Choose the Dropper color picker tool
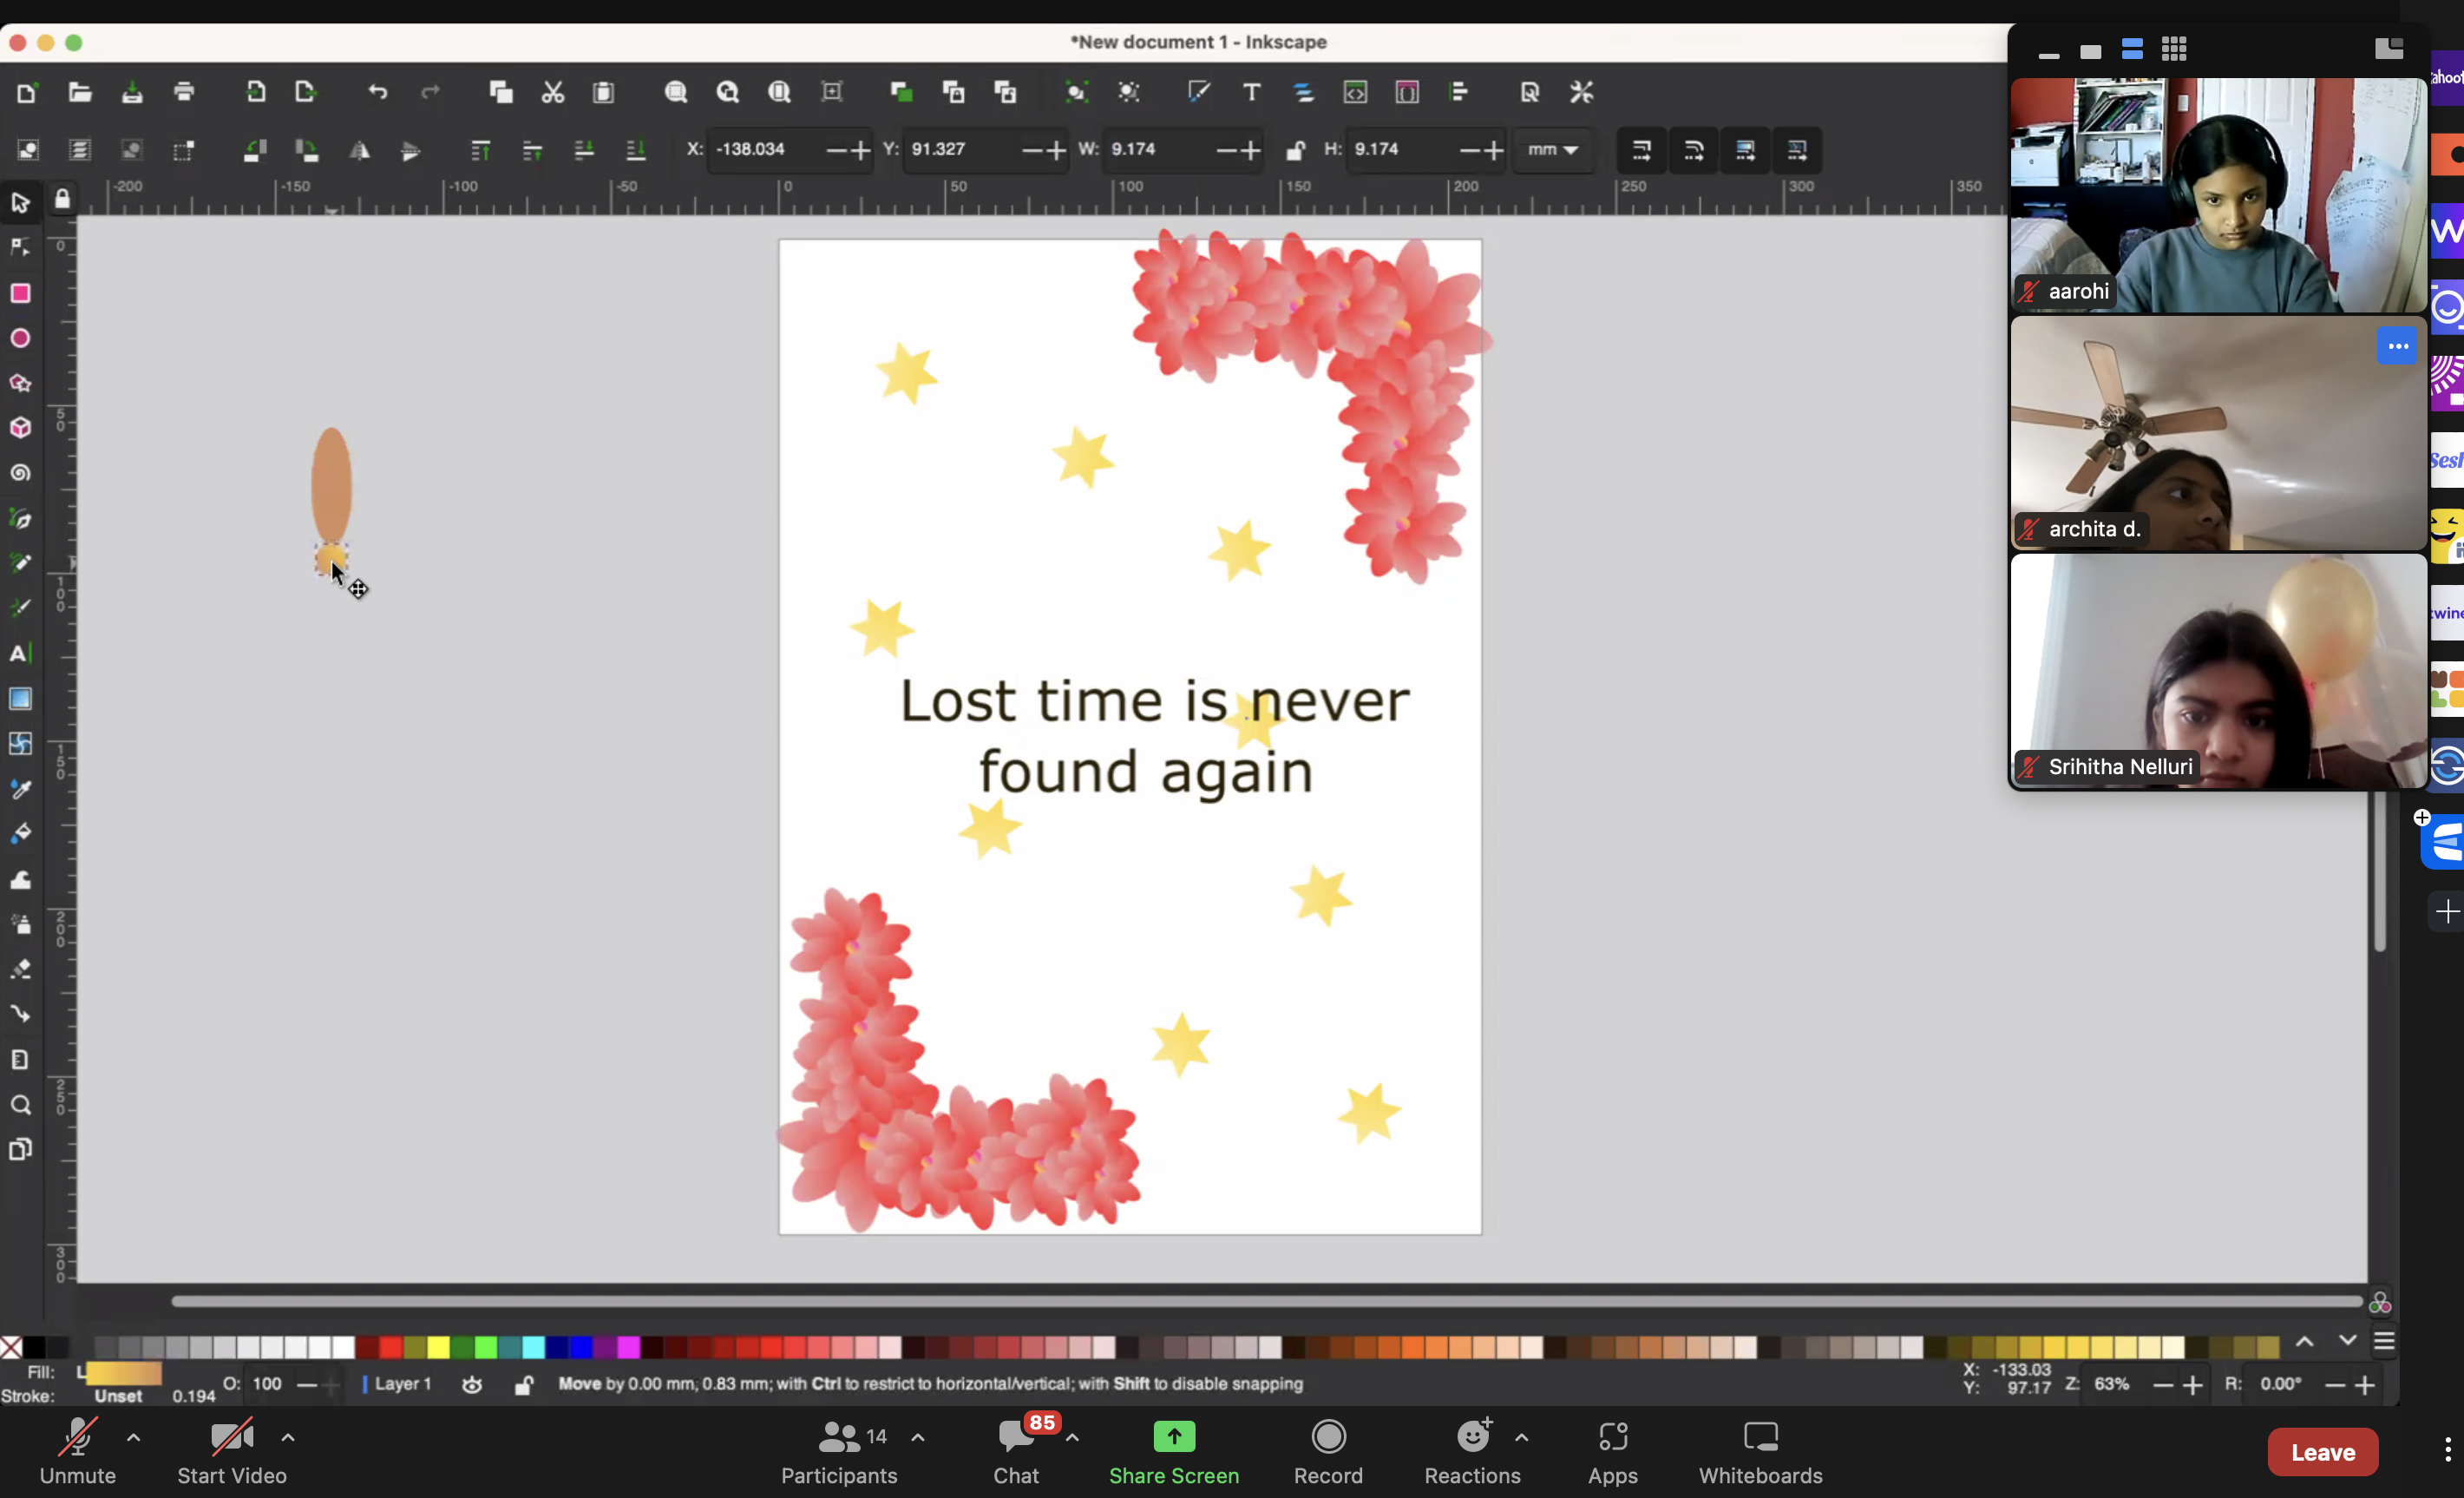The width and height of the screenshot is (2464, 1498). pyautogui.click(x=20, y=790)
